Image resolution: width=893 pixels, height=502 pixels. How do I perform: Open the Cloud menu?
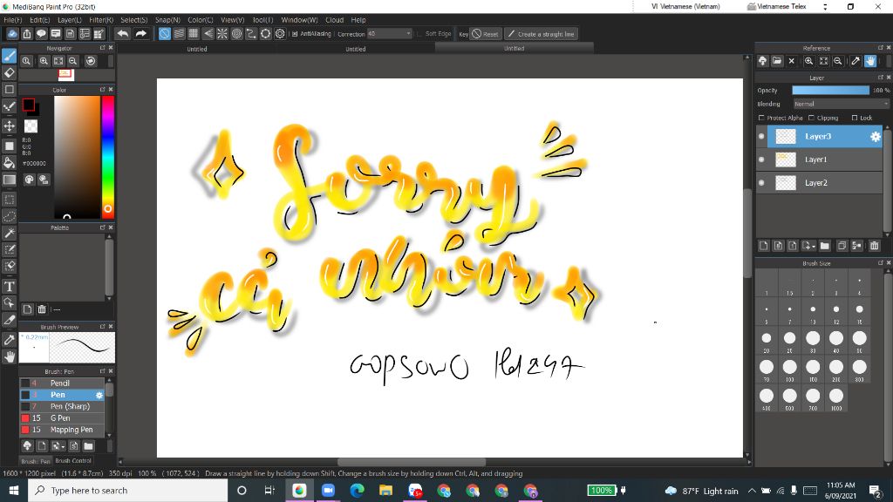pos(334,20)
